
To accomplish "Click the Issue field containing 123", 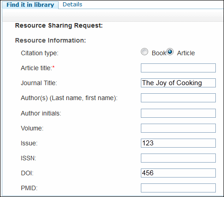I will coord(178,143).
